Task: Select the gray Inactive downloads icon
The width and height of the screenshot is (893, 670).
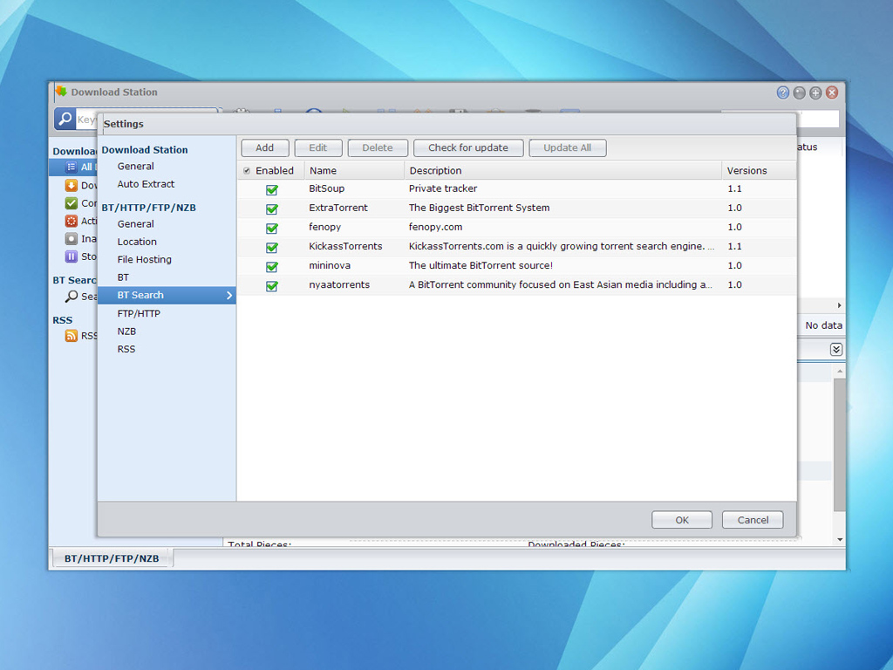Action: (x=72, y=239)
